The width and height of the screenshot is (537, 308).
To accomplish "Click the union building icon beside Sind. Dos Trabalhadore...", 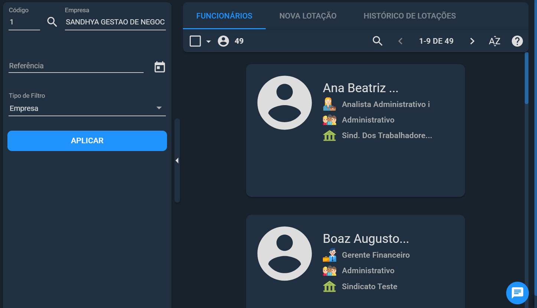I will coord(330,135).
